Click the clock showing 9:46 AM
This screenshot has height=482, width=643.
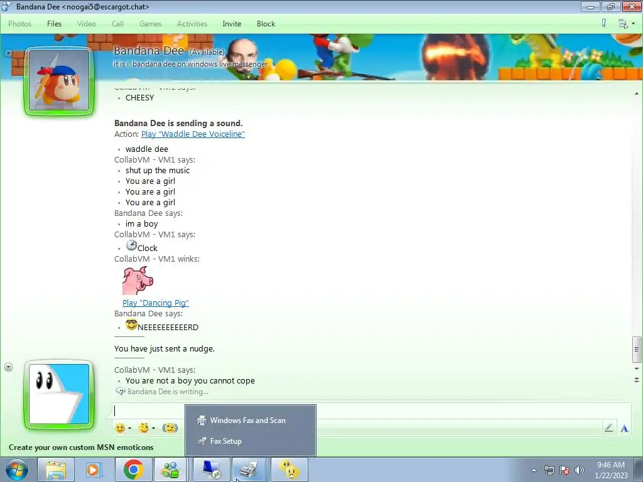click(x=611, y=470)
